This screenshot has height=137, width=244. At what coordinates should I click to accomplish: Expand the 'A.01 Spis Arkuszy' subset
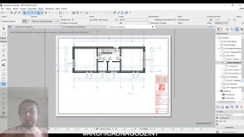coord(219,41)
